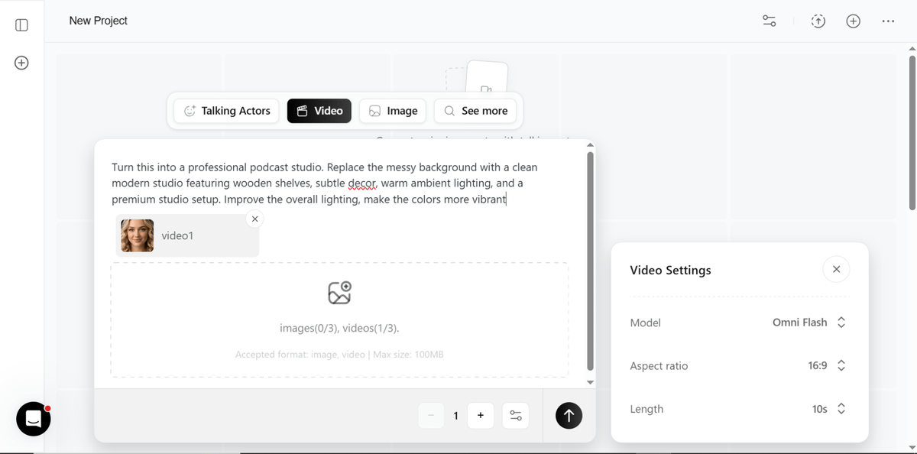The image size is (917, 454).
Task: Select the Talking Actors tab
Action: 227,111
